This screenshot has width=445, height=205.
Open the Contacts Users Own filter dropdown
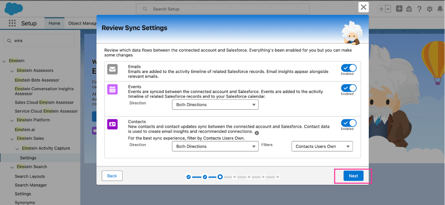point(322,146)
